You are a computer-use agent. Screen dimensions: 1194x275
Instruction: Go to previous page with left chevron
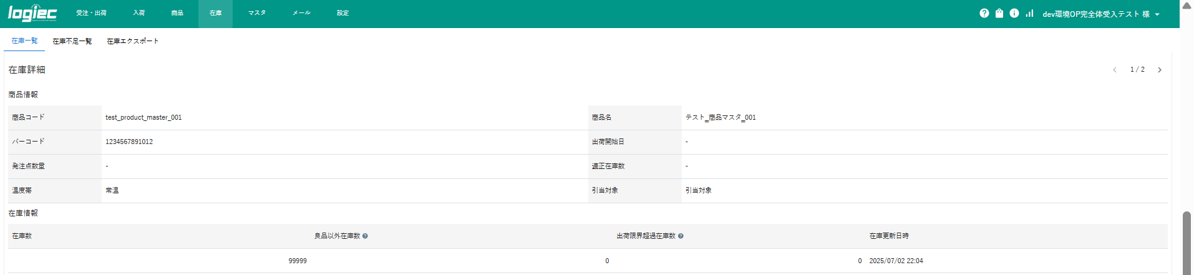click(x=1115, y=70)
